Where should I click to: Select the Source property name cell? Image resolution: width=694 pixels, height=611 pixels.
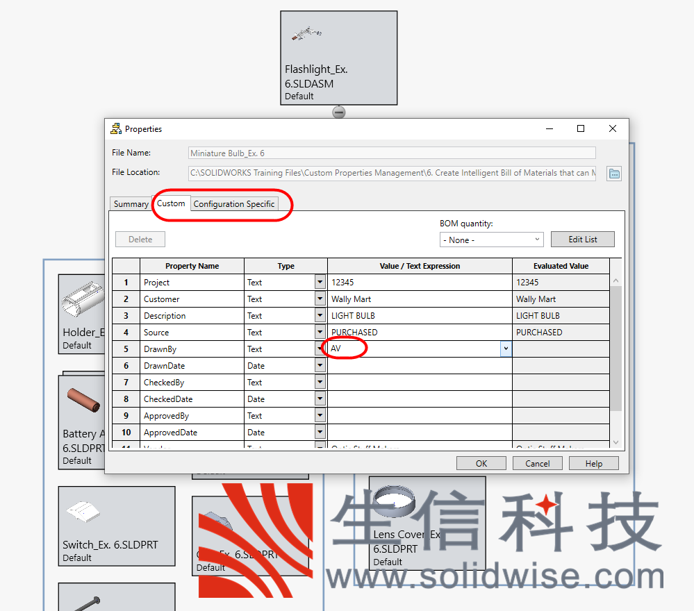192,333
